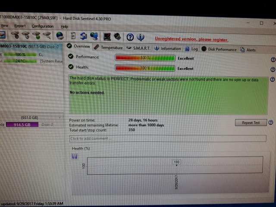Click the 9/28/2017 date label under chart

pyautogui.click(x=176, y=182)
